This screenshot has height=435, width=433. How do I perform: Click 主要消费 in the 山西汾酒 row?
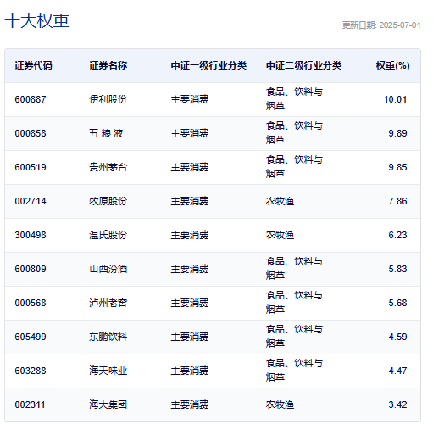190,269
